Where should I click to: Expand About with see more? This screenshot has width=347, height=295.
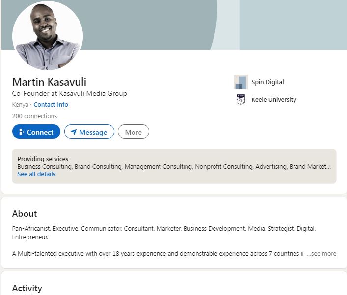tap(321, 253)
